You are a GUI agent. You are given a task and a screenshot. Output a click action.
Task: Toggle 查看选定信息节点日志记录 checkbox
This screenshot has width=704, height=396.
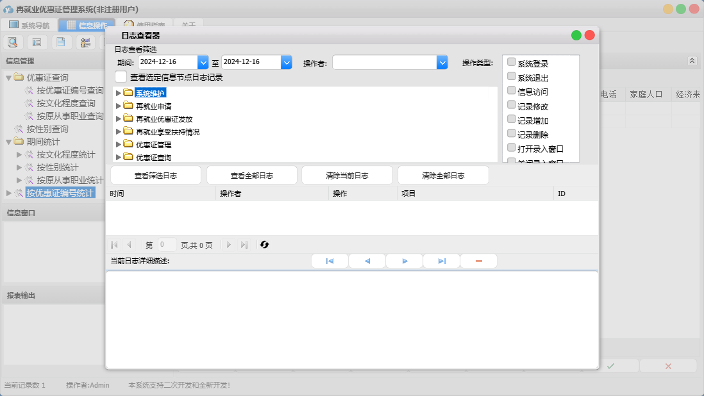[121, 77]
